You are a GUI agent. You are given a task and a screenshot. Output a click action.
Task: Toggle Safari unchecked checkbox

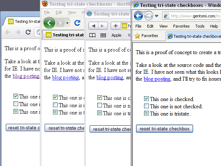pyautogui.click(x=99, y=105)
